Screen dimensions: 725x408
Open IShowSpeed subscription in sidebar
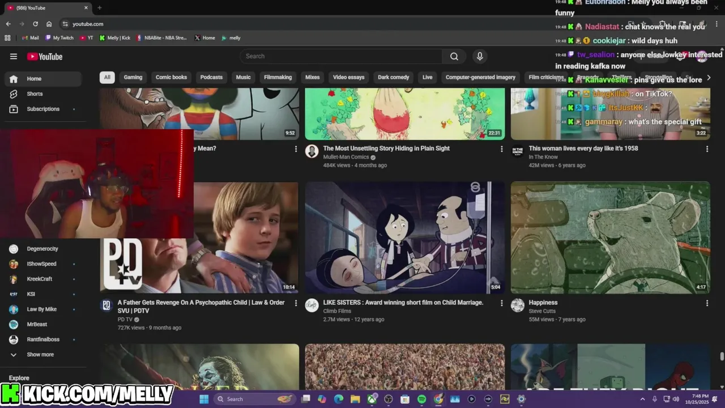pos(43,264)
